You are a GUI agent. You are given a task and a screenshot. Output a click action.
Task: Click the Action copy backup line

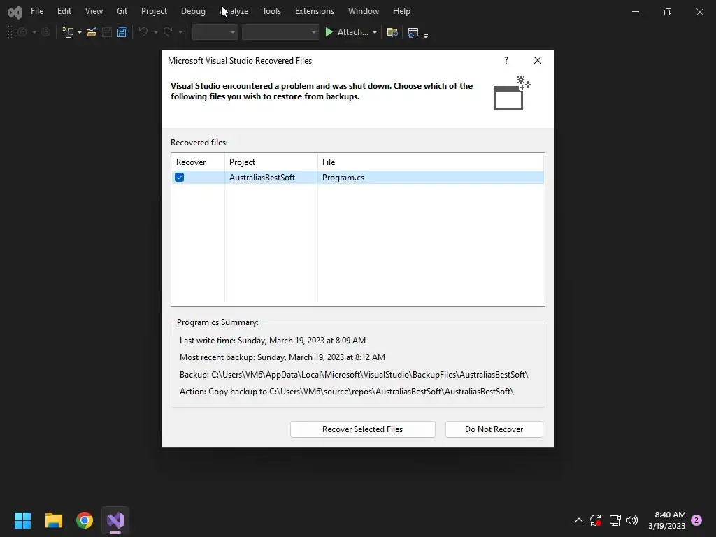pyautogui.click(x=347, y=392)
